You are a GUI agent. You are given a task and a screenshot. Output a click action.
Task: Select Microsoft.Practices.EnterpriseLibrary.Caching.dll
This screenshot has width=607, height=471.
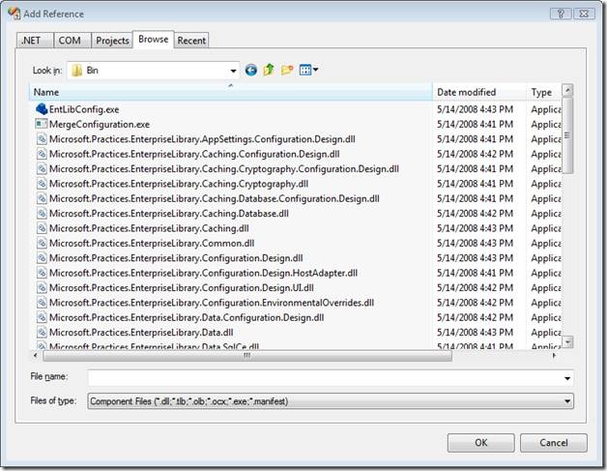pos(149,228)
